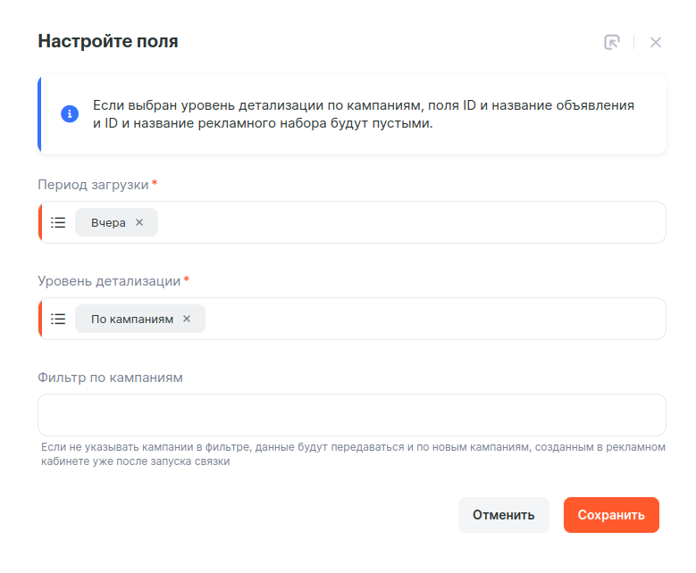Image resolution: width=696 pixels, height=573 pixels.
Task: Remove the "Вчера" chip with its X
Action: 139,222
